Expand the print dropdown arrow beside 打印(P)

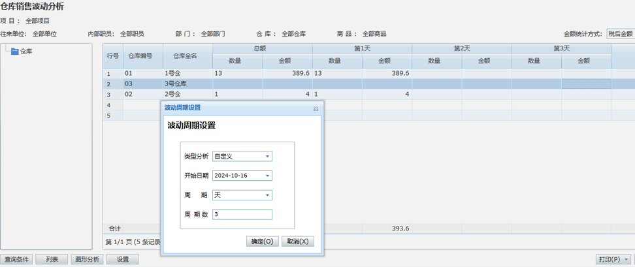click(628, 259)
